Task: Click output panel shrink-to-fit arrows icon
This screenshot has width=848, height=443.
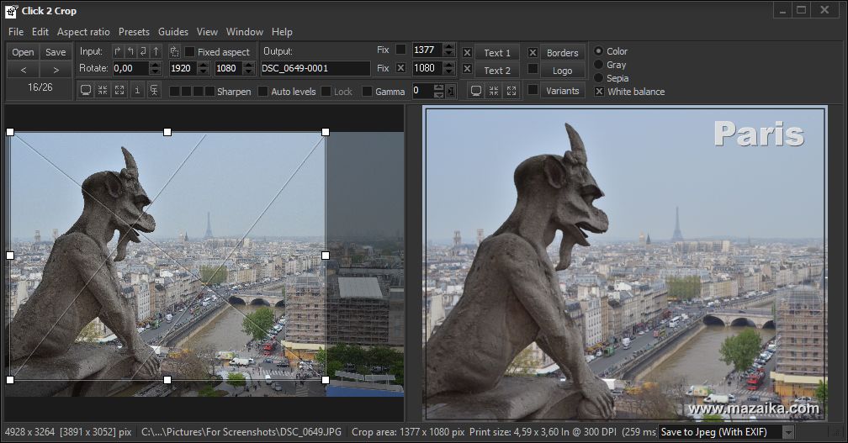Action: pos(494,91)
